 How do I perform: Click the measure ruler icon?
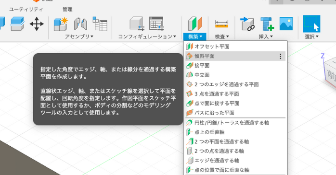tap(221, 24)
